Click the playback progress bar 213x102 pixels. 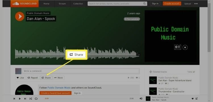(x=88, y=99)
